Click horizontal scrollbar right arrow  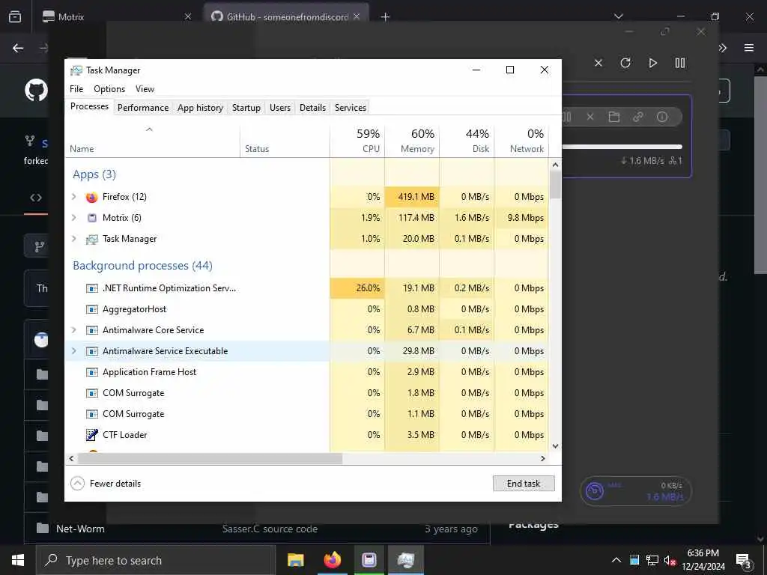point(542,459)
